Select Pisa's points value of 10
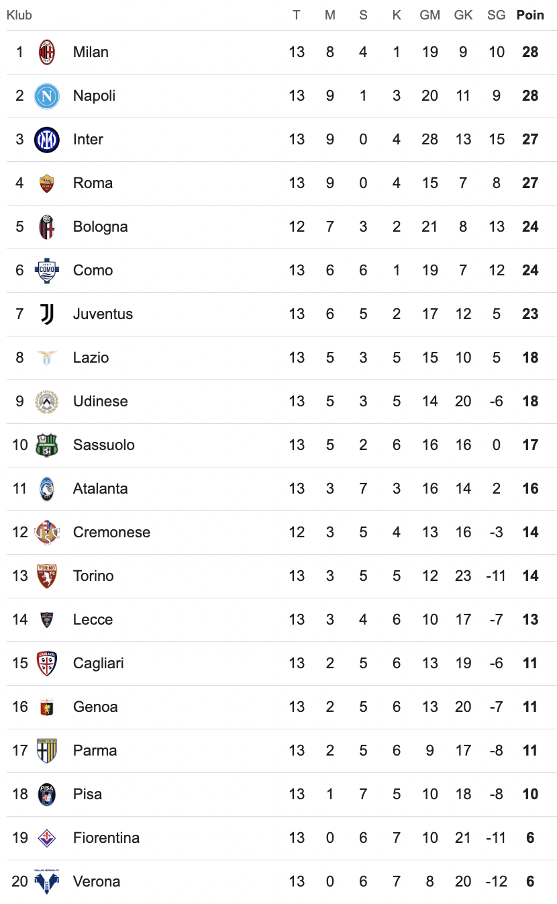Viewport: 557px width, 904px height. tap(530, 795)
